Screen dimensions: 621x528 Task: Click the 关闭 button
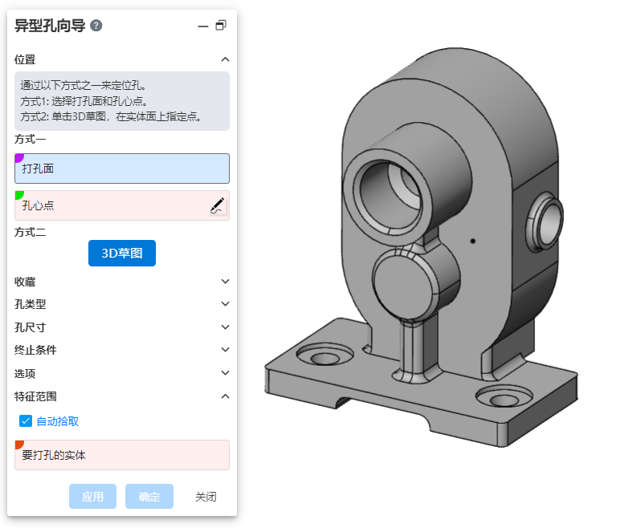[x=206, y=497]
